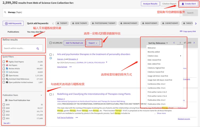This screenshot has height=127, width=200.
Task: Check the Hot Papers filter
Action: click(x=4, y=65)
